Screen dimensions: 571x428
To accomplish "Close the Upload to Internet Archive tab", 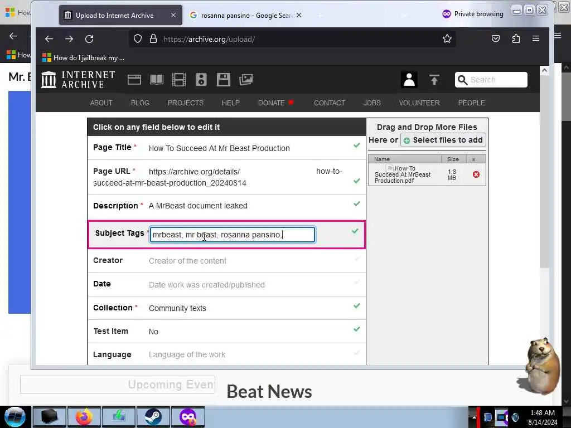I will [x=173, y=15].
